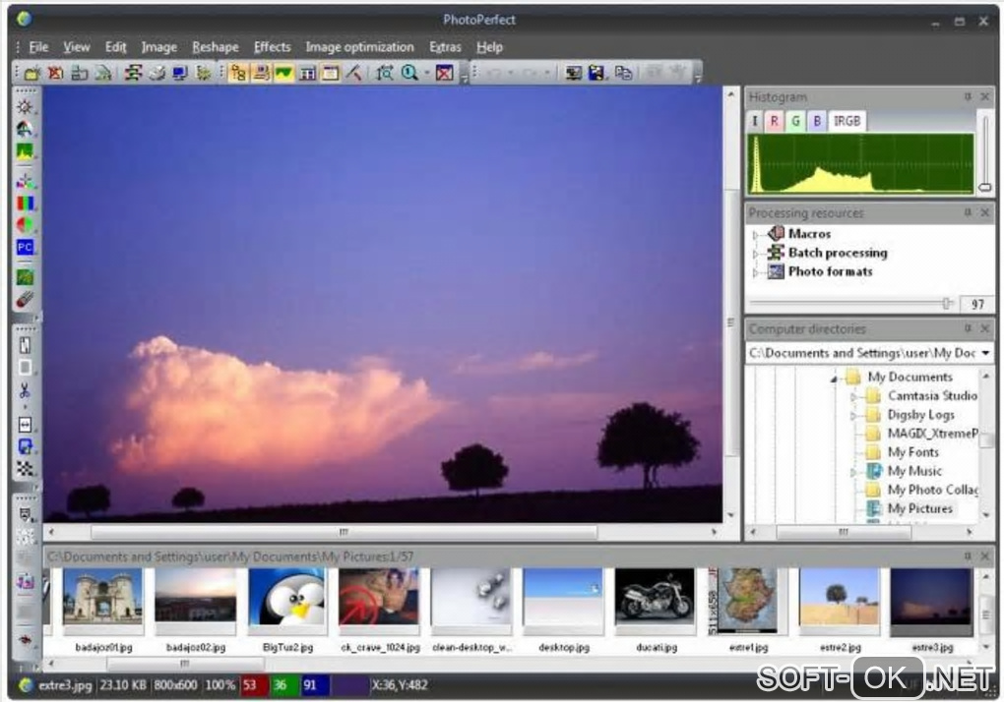Switch histogram to the R channel tab
Image resolution: width=1004 pixels, height=702 pixels.
[x=774, y=121]
